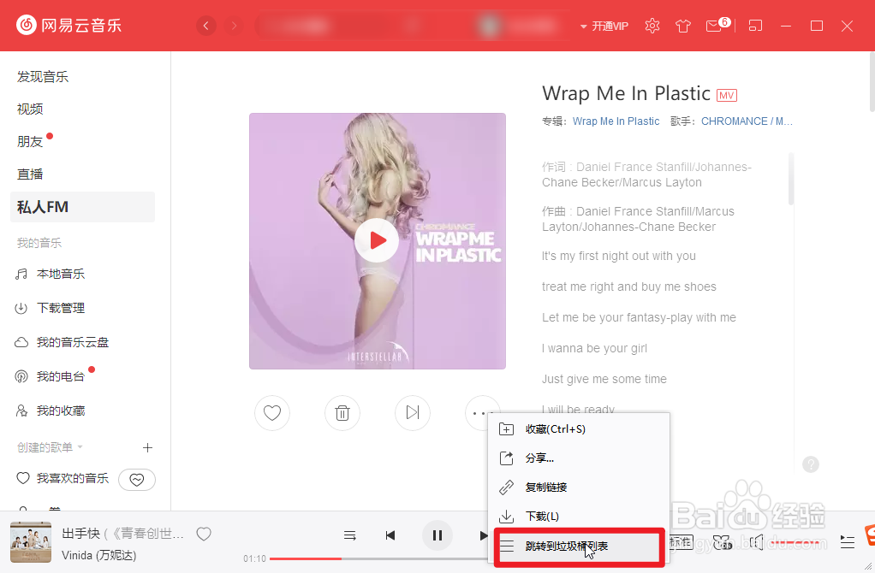
Task: Open album link Wrap Me In Plastic
Action: click(616, 121)
